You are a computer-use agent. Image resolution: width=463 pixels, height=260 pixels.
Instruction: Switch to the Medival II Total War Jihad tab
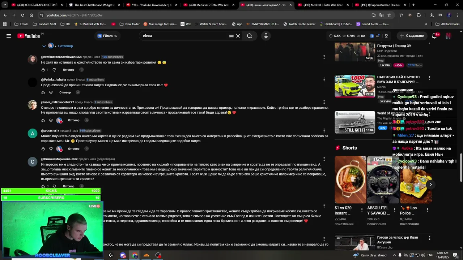[322, 5]
